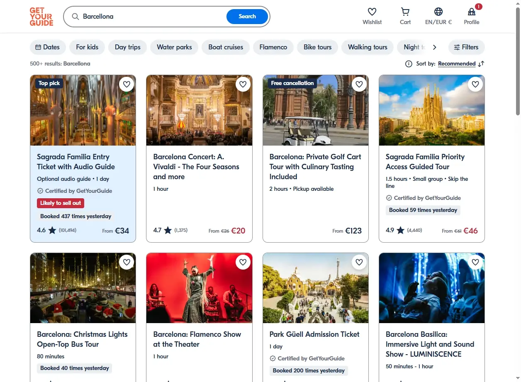
Task: Click Sagrada Familia interior thumbnail image
Action: point(83,110)
